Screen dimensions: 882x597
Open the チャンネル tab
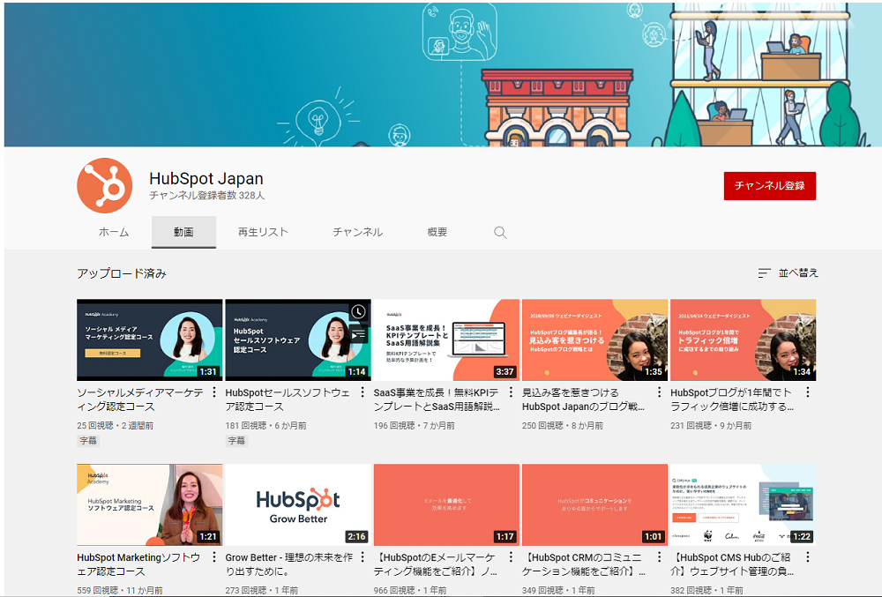[356, 231]
